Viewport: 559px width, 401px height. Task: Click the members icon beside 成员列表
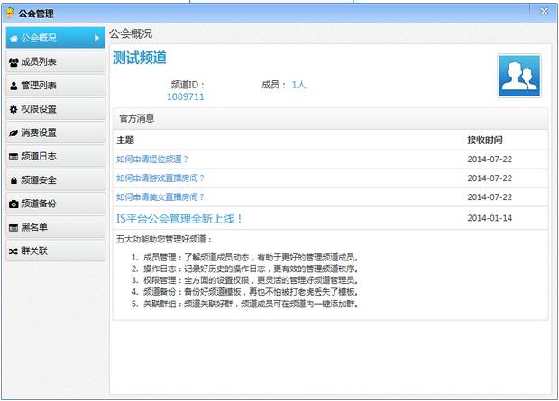click(14, 62)
